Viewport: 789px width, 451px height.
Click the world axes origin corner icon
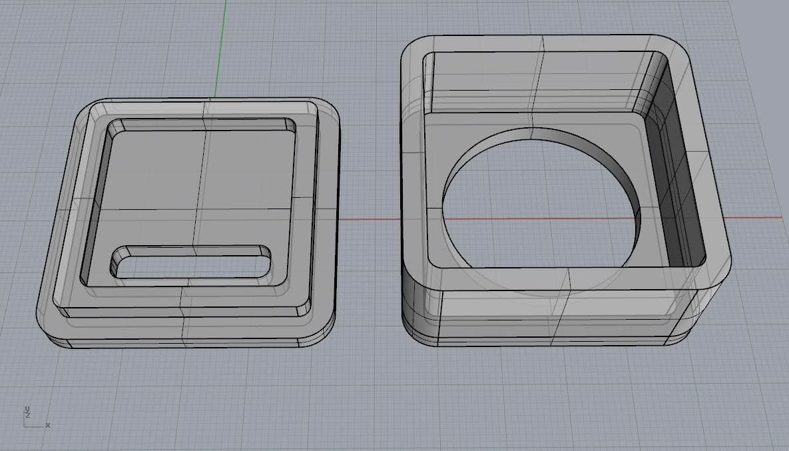point(25,426)
